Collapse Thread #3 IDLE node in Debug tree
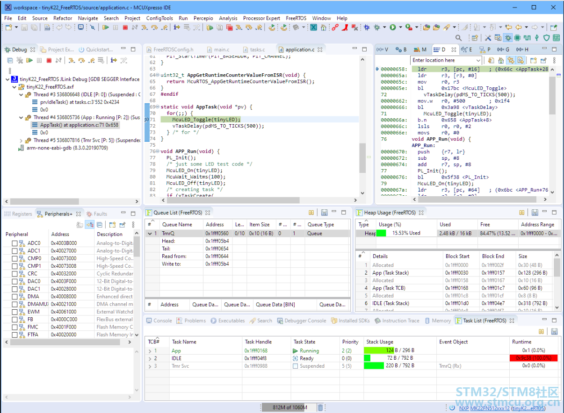Image resolution: width=564 pixels, height=413 pixels. pyautogui.click(x=22, y=95)
